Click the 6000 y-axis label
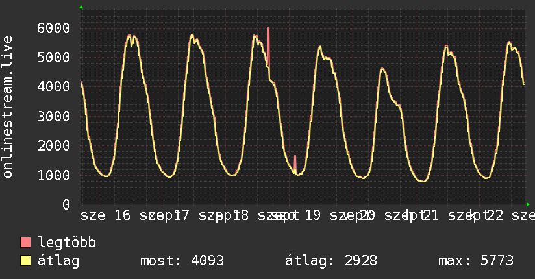The image size is (535, 279). pyautogui.click(x=54, y=28)
